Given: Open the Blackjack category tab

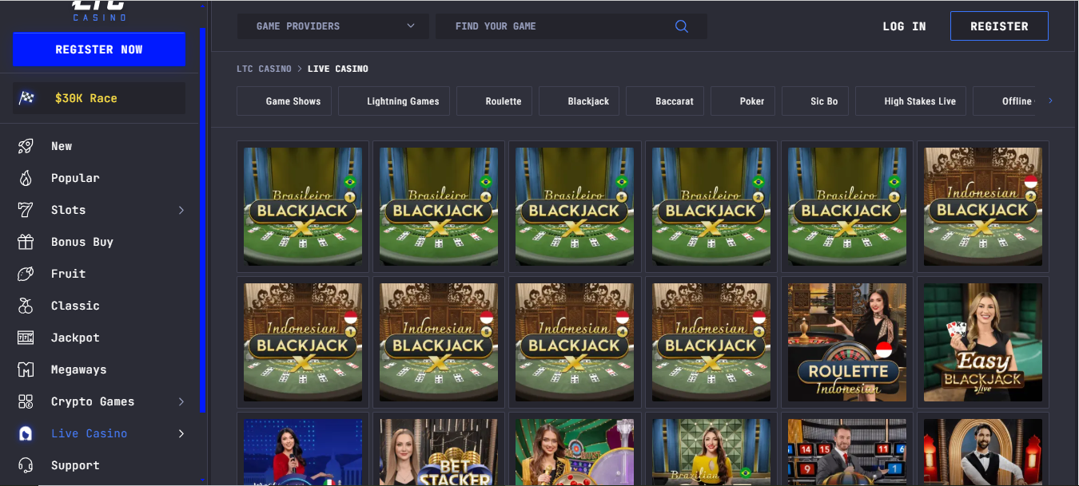Looking at the screenshot, I should point(579,101).
